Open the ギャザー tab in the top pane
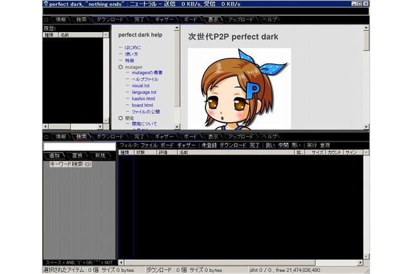 pyautogui.click(x=164, y=19)
